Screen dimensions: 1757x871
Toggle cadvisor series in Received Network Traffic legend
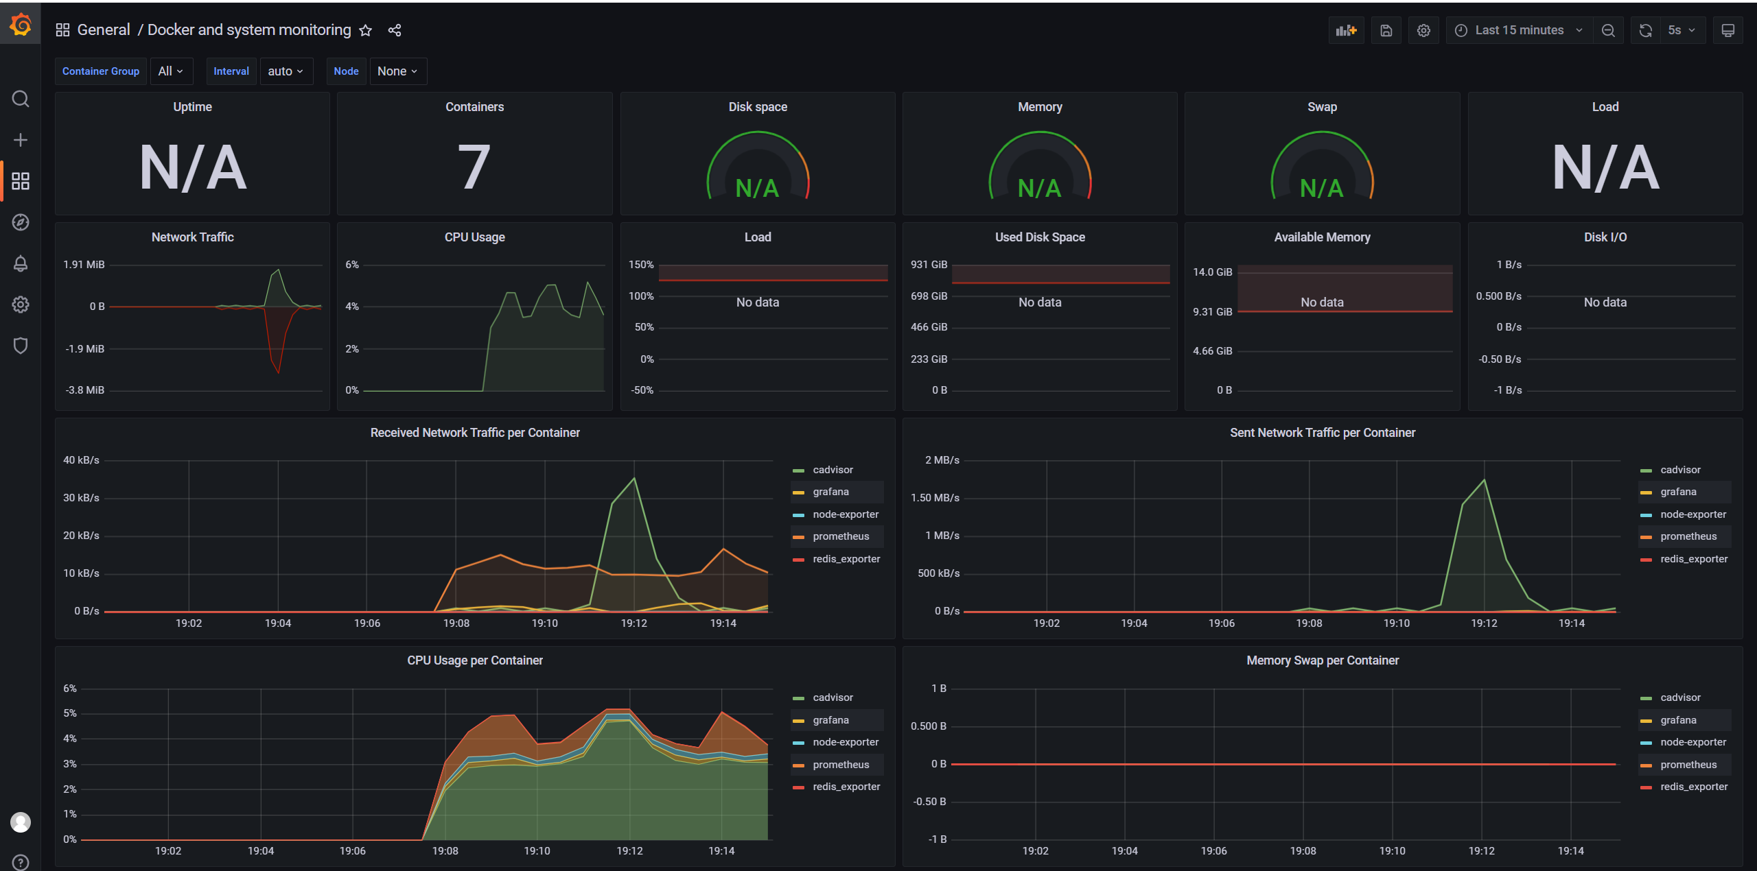833,470
